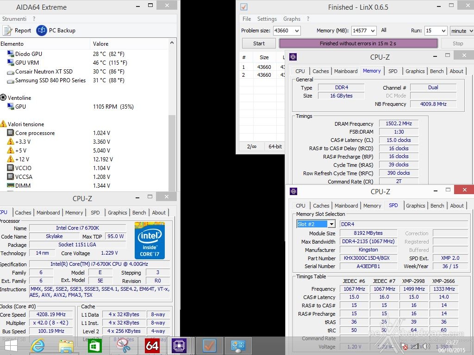
Task: Click the Start button in LinX
Action: click(x=259, y=43)
